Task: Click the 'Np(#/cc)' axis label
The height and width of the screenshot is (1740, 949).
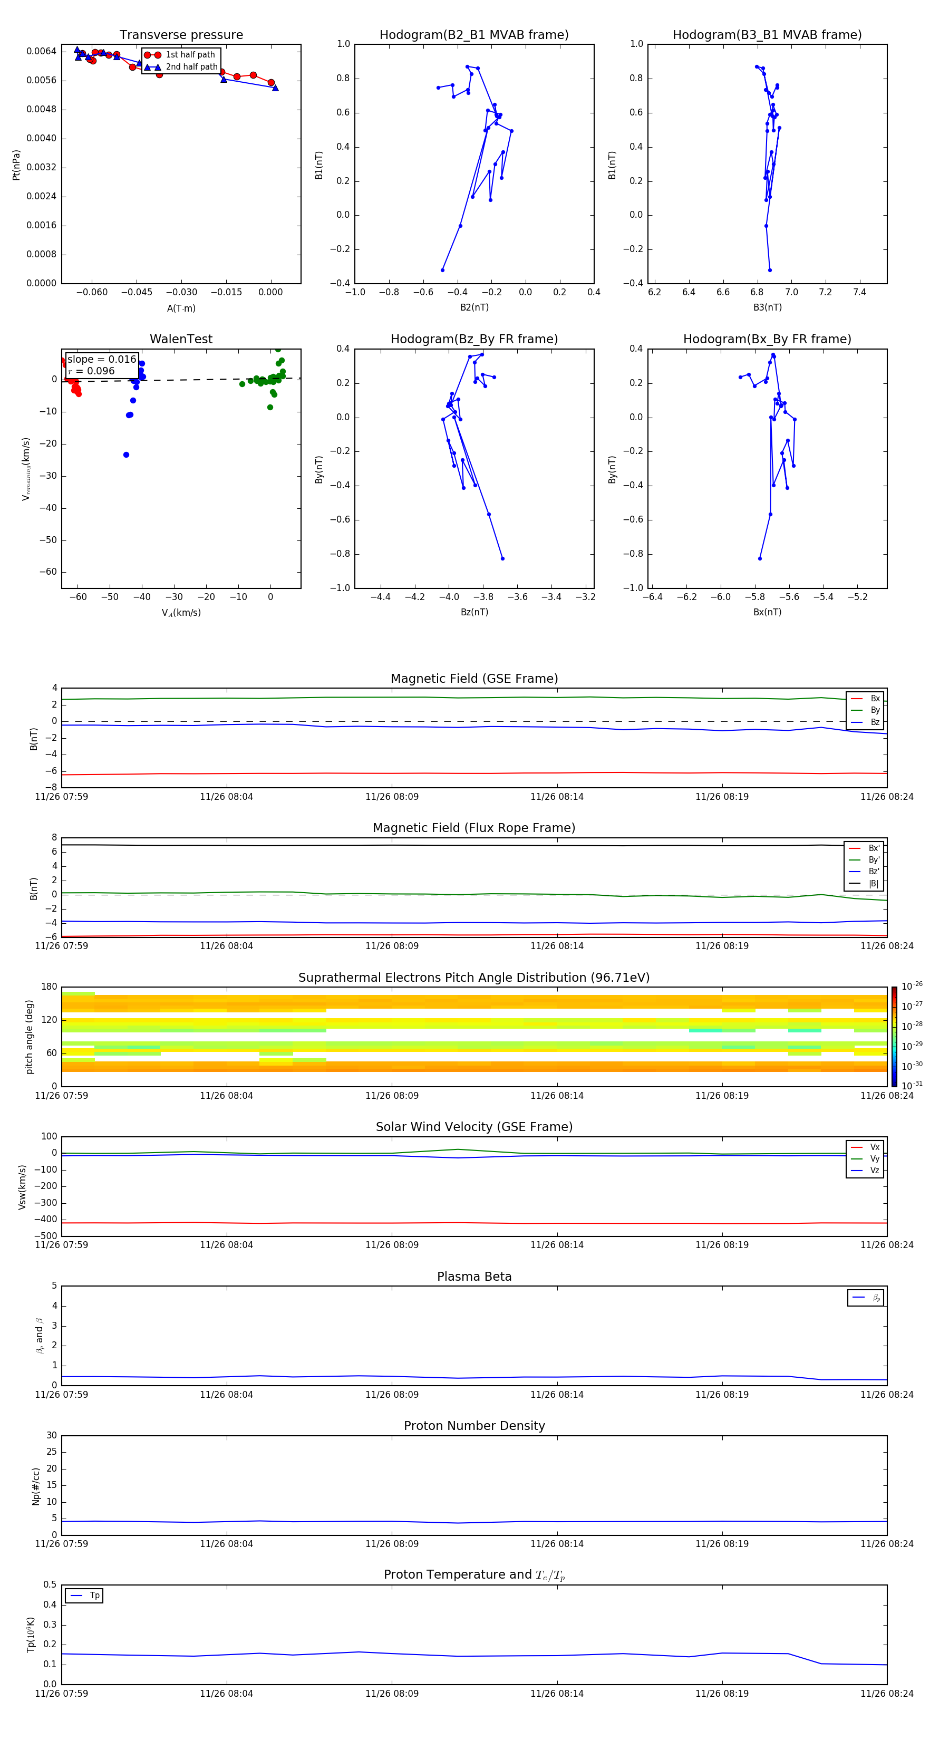Action: tap(36, 1486)
